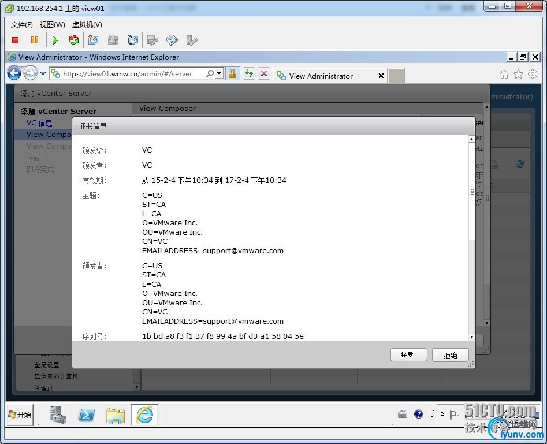Click the yellow pause (suspend) VM icon

[x=35, y=40]
